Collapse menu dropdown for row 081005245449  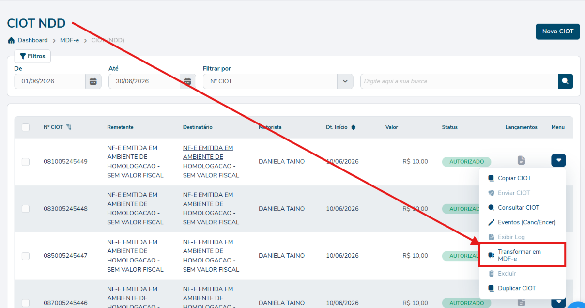click(x=558, y=160)
